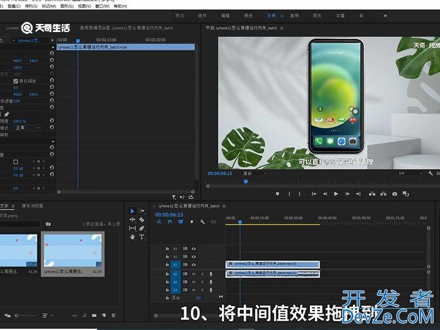
Task: Select the Track Select Forward tool
Action: 141,211
